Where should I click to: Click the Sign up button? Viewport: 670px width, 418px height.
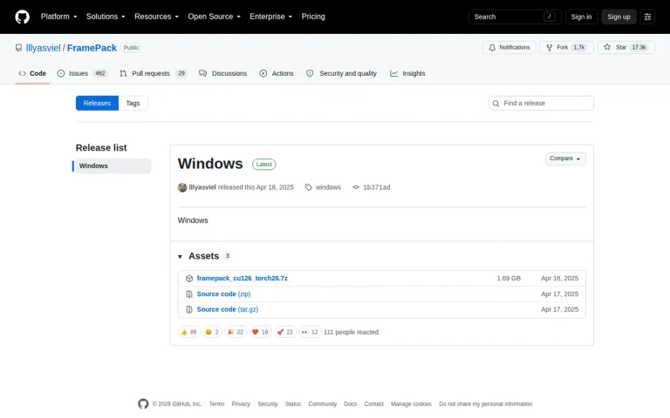pos(619,17)
